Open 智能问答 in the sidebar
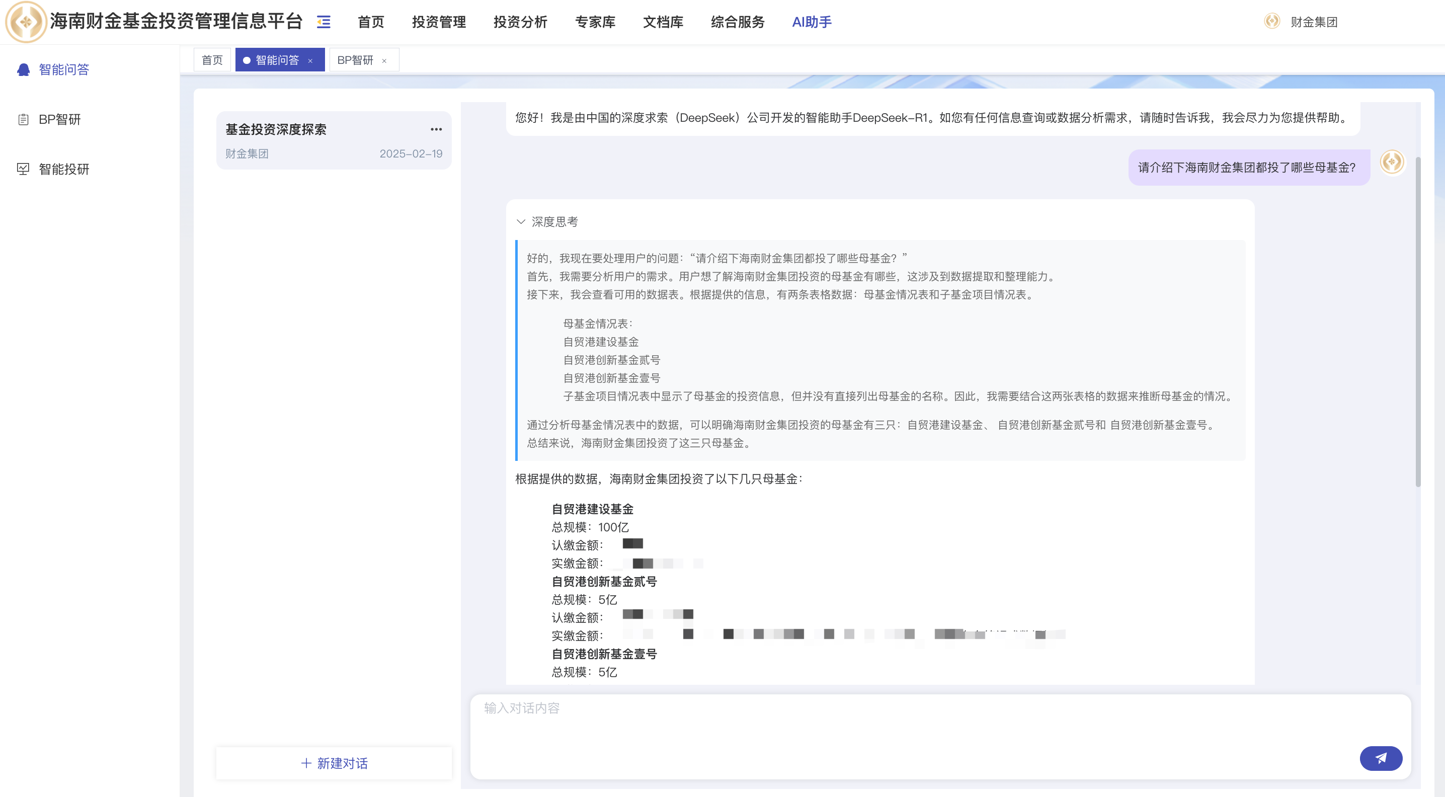This screenshot has width=1445, height=797. coord(63,69)
